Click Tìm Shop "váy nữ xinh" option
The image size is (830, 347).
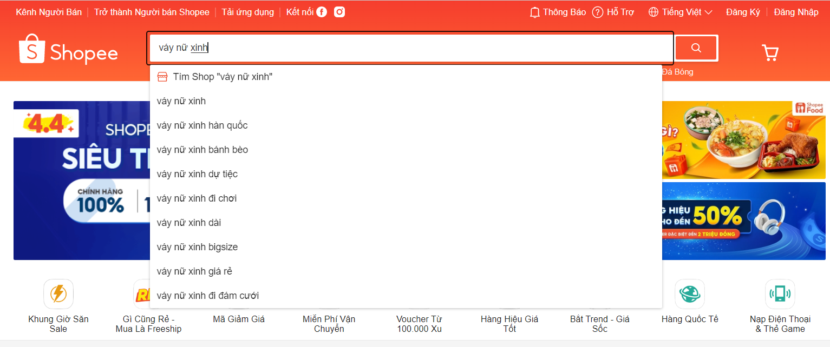click(x=222, y=77)
